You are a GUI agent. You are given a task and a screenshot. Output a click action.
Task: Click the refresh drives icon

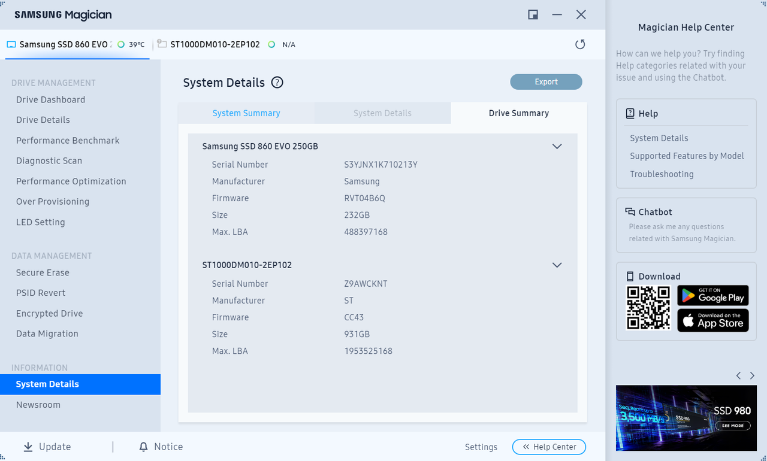click(580, 44)
